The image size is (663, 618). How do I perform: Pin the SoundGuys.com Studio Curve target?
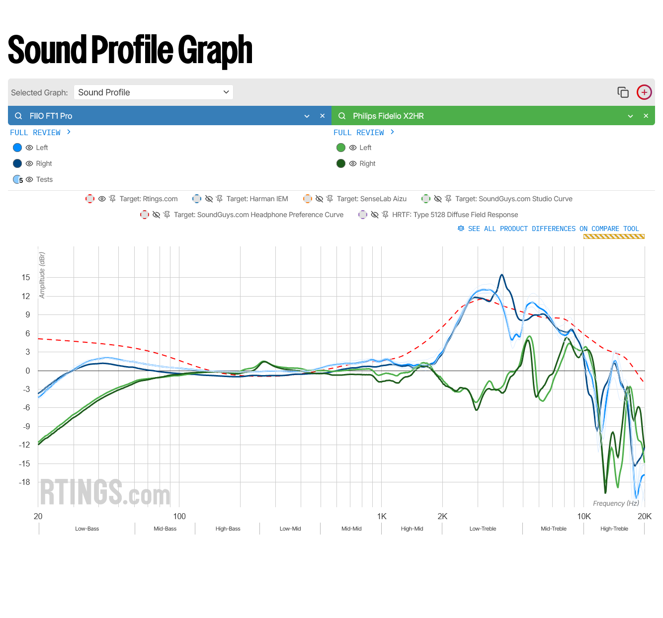448,199
